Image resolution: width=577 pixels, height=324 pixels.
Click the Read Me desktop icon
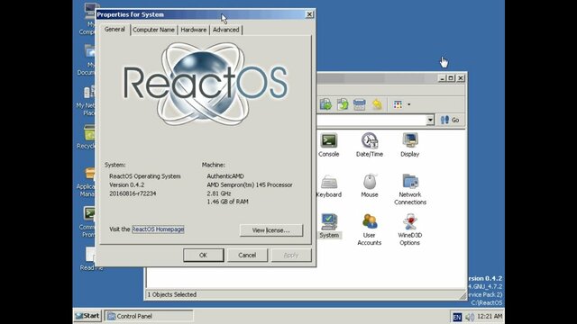90,259
